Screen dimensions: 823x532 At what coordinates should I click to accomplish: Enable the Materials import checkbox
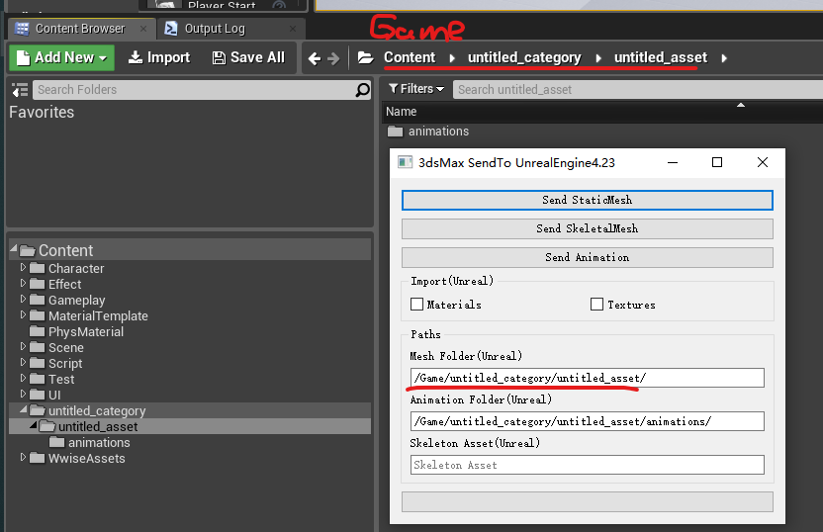(x=416, y=305)
